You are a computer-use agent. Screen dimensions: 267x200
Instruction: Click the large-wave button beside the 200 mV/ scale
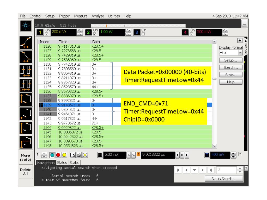[x=80, y=30]
